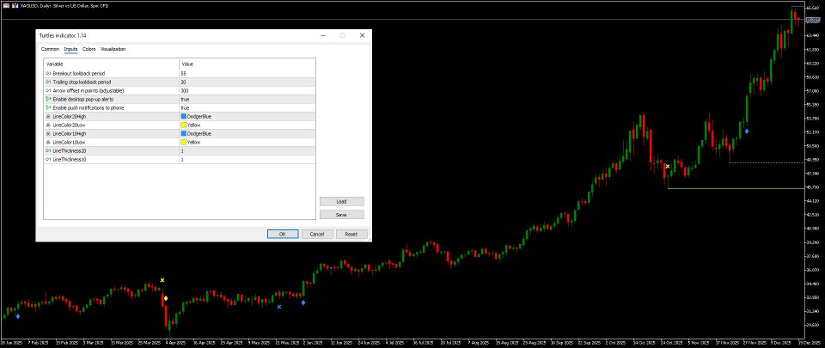Image resolution: width=825 pixels, height=348 pixels.
Task: Select the blue diamond marker near 2 Jun 2025
Action: [303, 302]
